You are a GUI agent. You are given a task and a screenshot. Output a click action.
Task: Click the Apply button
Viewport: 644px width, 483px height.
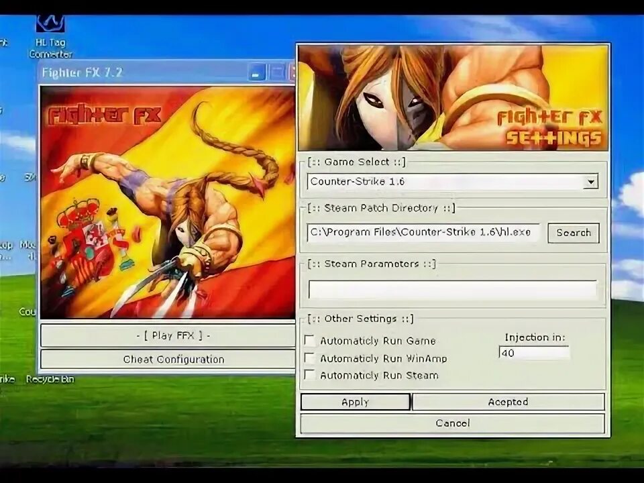click(x=356, y=402)
